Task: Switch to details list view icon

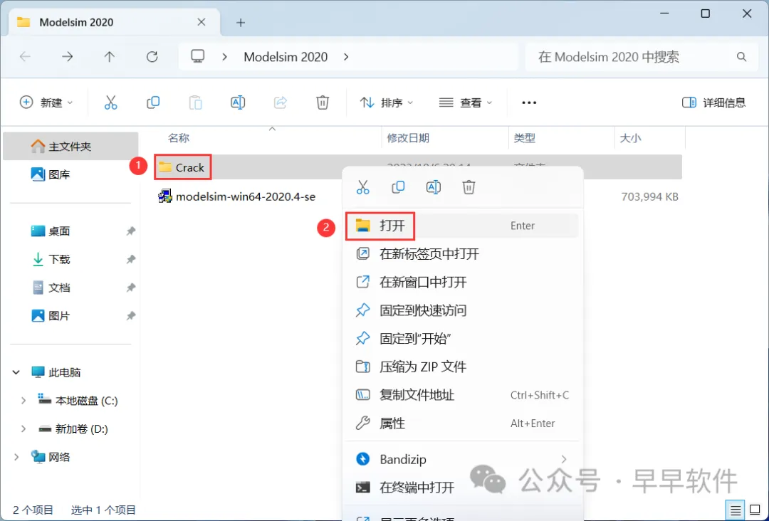Action: click(736, 510)
